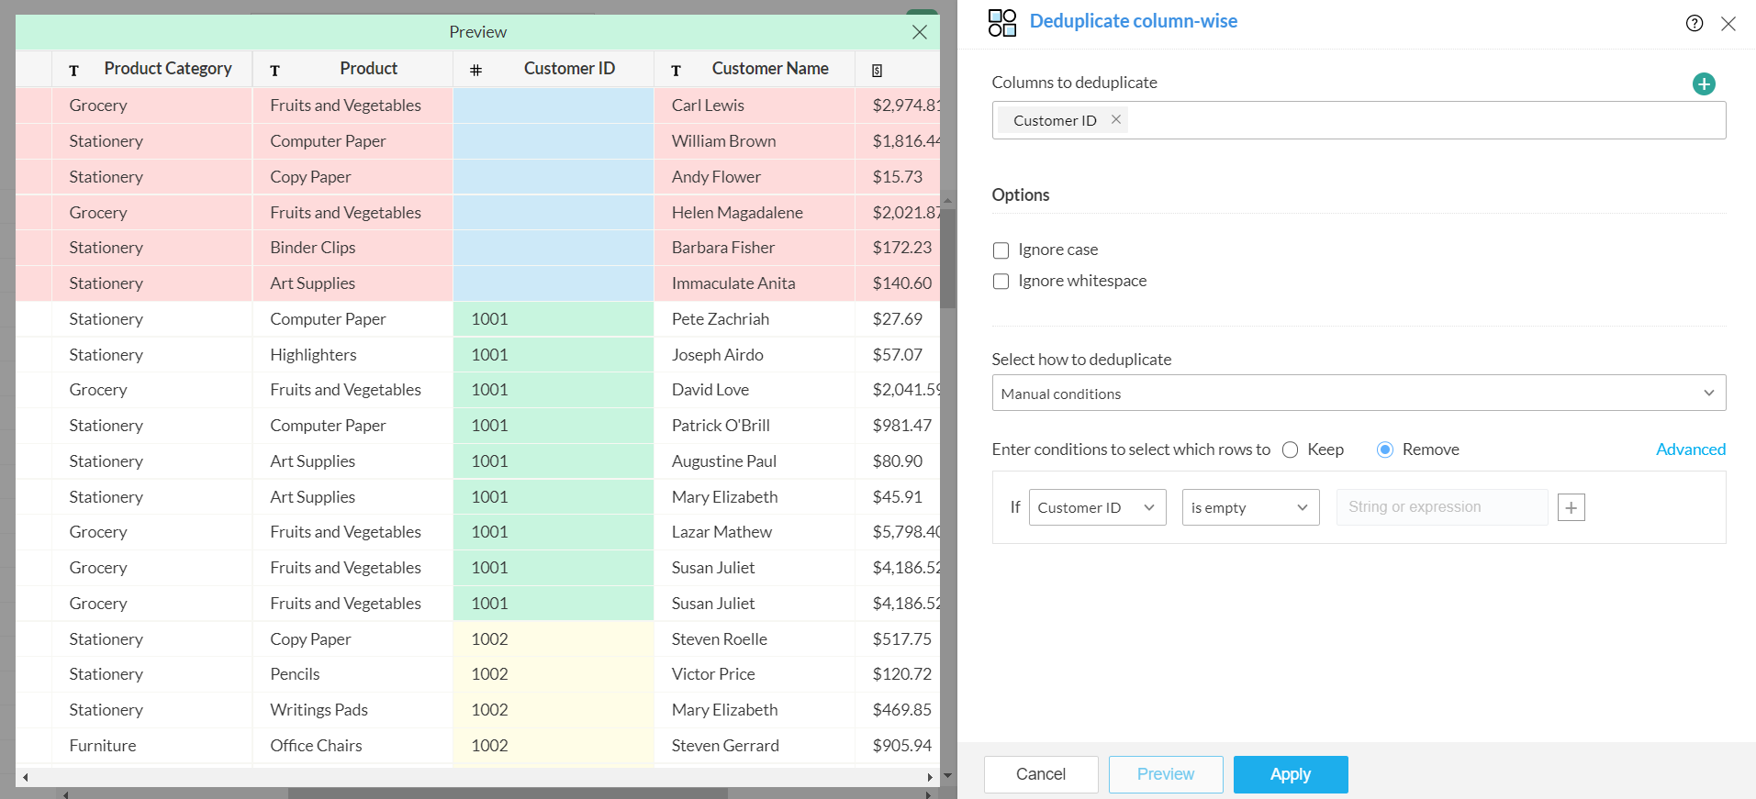This screenshot has width=1756, height=799.
Task: Select the Keep radio button
Action: click(1291, 449)
